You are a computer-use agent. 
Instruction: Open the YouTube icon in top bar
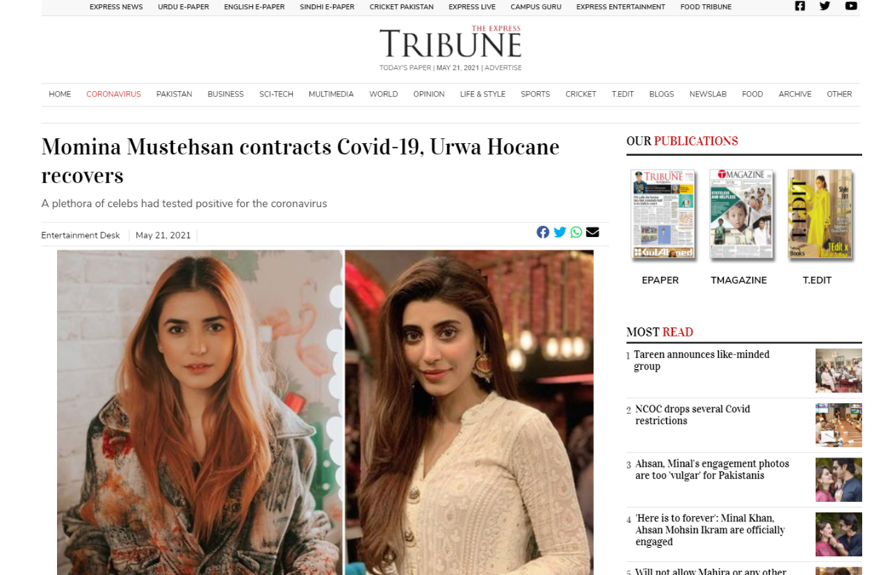(x=851, y=6)
